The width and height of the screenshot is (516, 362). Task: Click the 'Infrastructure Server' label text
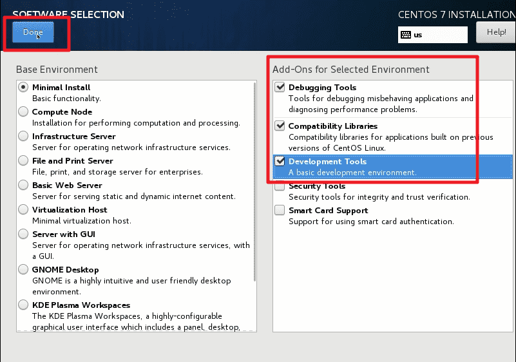(x=74, y=137)
